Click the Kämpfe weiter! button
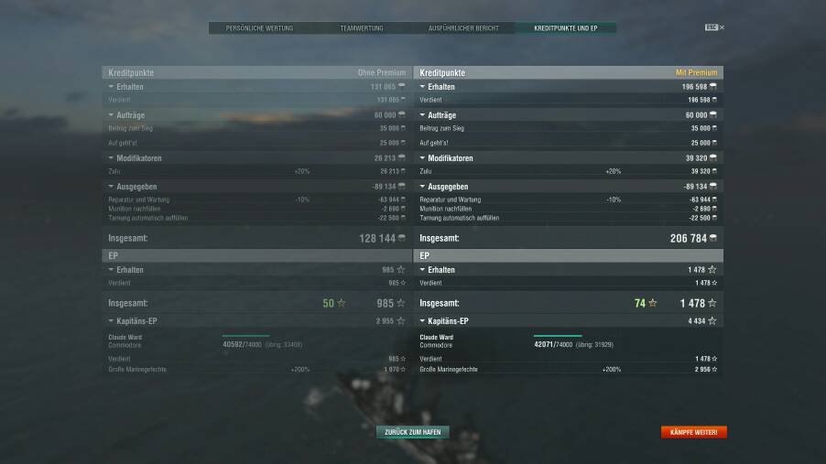This screenshot has height=464, width=826. (694, 432)
